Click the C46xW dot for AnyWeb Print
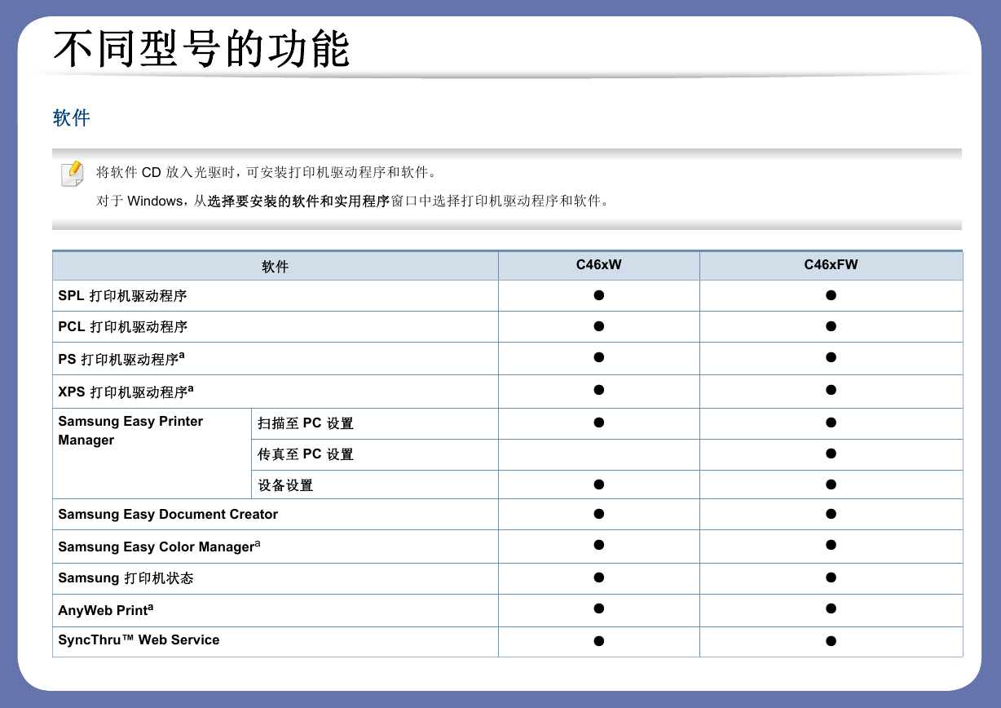 click(598, 608)
